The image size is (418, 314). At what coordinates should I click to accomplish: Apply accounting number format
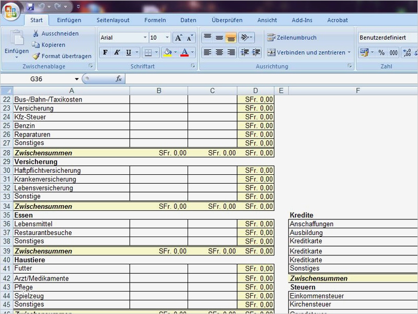pyautogui.click(x=364, y=52)
